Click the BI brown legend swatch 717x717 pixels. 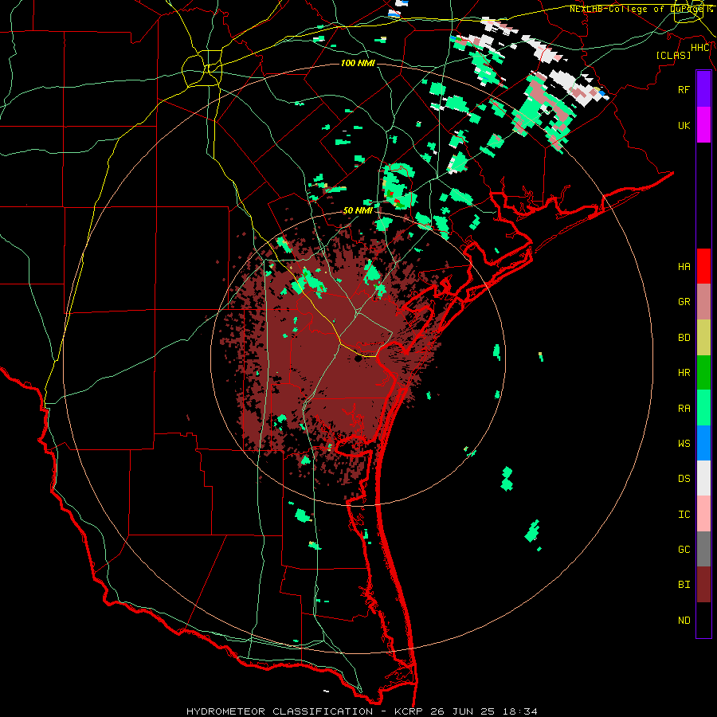pos(703,585)
